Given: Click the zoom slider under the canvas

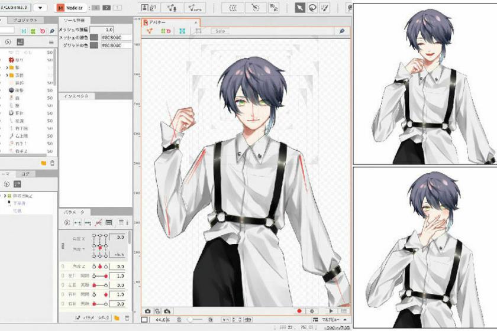Looking at the screenshot, I should pyautogui.click(x=196, y=320).
